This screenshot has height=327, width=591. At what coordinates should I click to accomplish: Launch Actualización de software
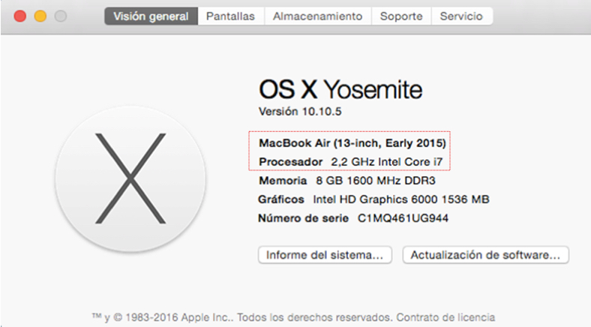click(x=485, y=255)
